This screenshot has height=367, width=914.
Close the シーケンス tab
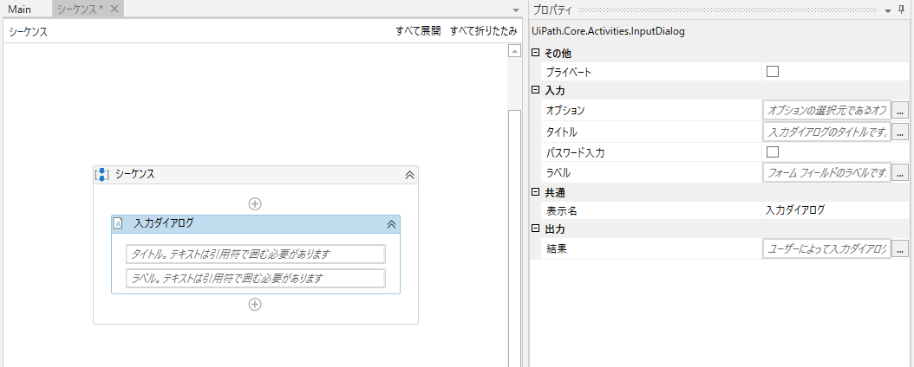tap(114, 9)
